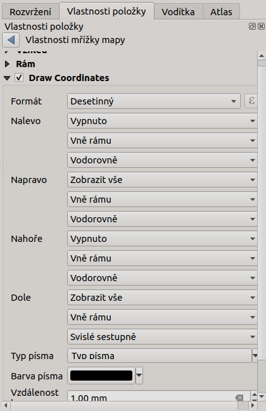Click the Typ písma font button

(x=160, y=356)
